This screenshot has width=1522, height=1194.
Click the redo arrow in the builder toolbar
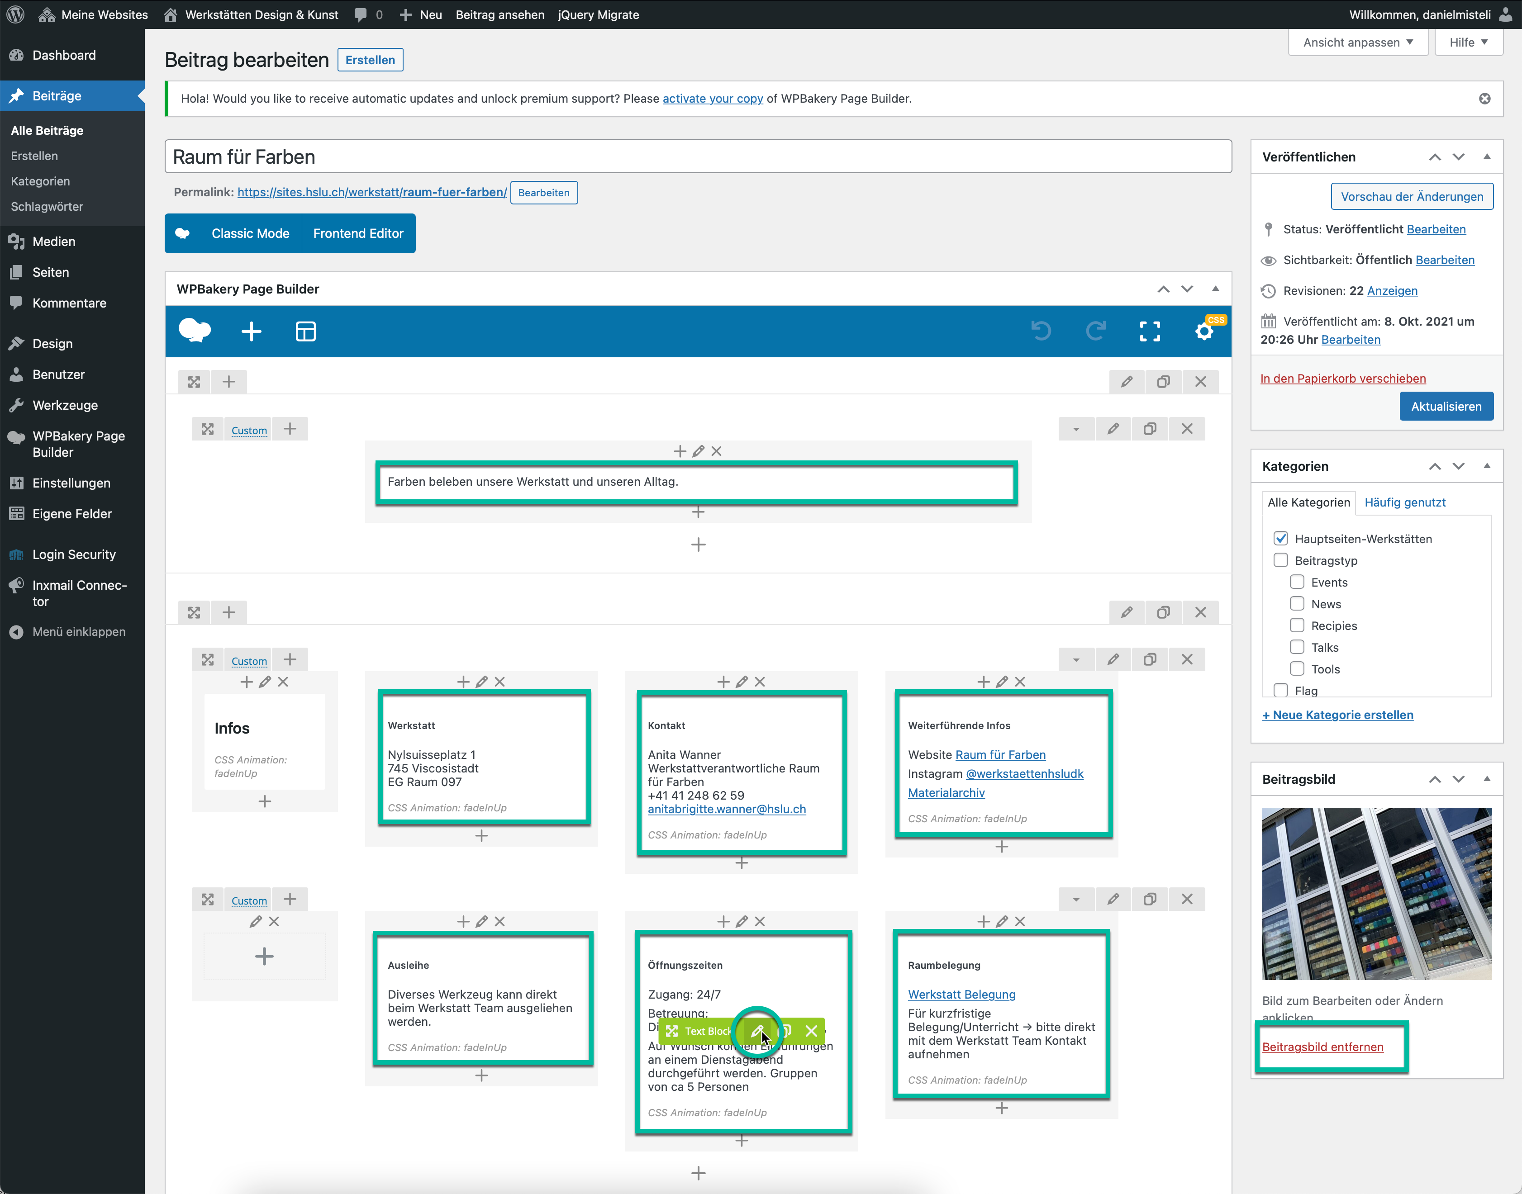point(1095,331)
